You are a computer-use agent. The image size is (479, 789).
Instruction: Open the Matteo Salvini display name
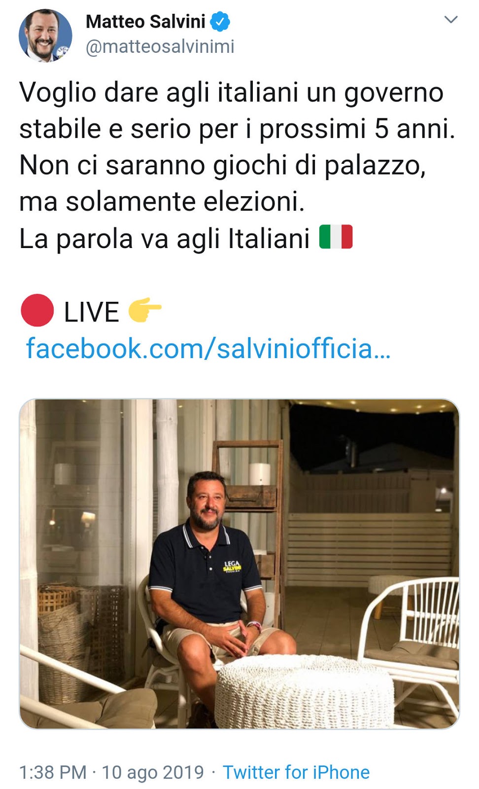pyautogui.click(x=145, y=22)
